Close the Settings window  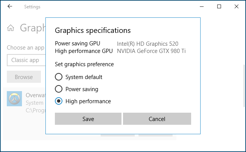[x=237, y=7]
